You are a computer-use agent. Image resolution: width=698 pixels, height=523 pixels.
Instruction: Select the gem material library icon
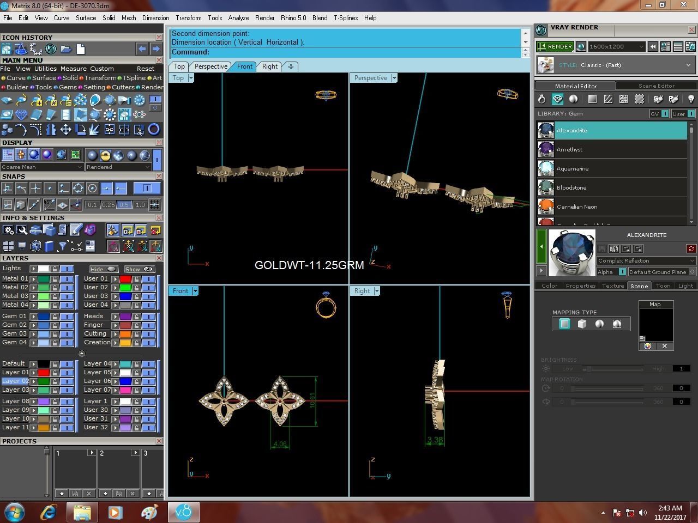(557, 99)
